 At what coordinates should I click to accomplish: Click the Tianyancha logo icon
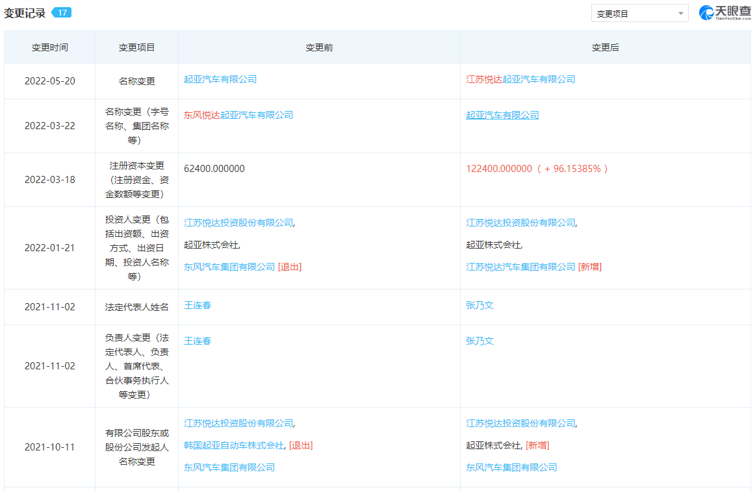coord(706,12)
